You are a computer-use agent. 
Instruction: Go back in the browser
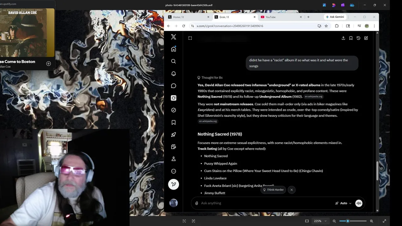pyautogui.click(x=169, y=26)
